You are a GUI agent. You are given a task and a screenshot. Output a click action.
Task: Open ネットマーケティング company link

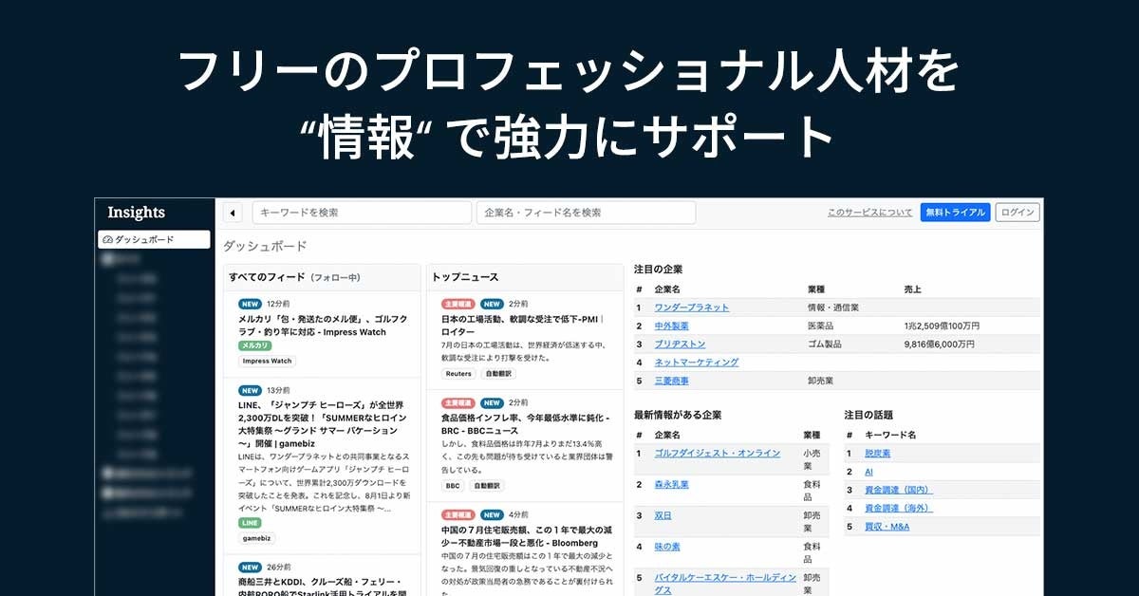(697, 362)
